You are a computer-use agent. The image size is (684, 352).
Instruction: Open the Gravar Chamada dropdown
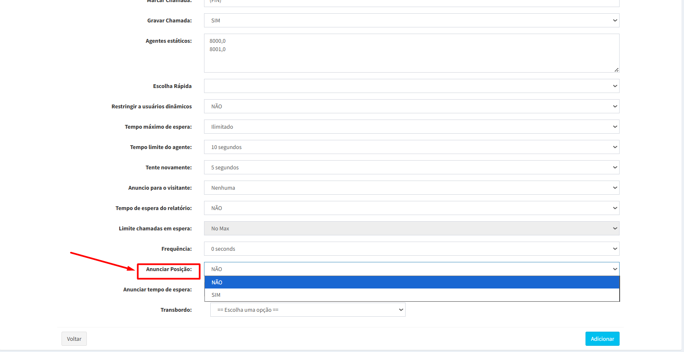click(x=411, y=20)
